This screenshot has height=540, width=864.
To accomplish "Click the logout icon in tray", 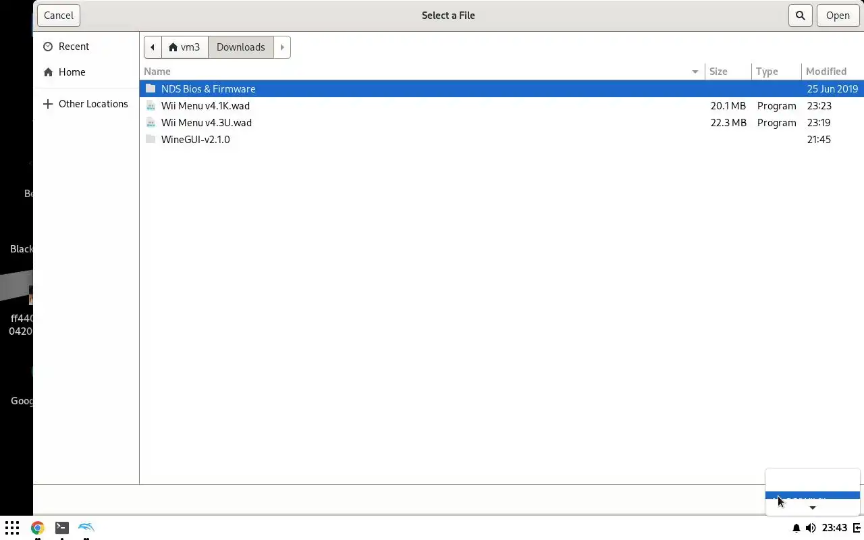I will (858, 528).
